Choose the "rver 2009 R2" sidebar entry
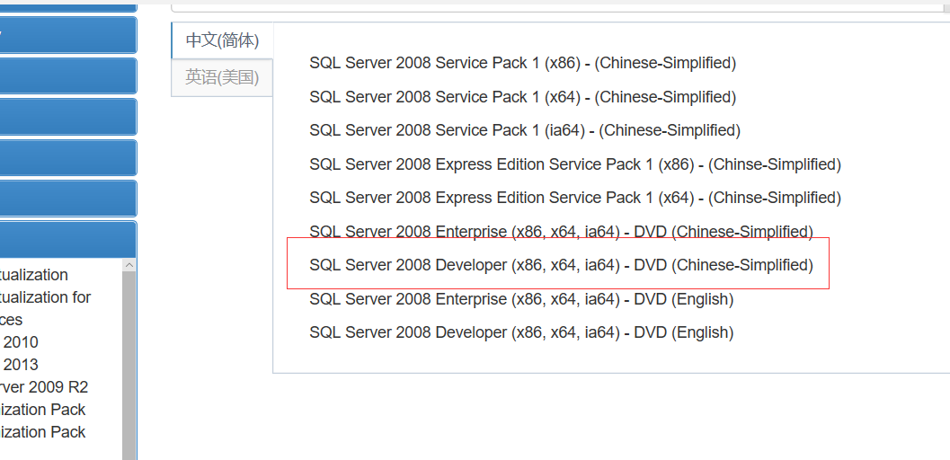The height and width of the screenshot is (460, 950). (x=43, y=387)
